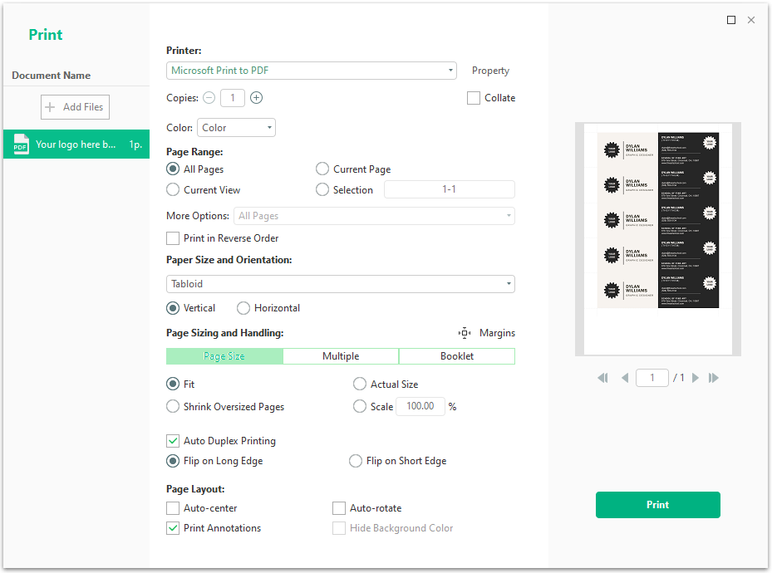
Task: Click the Copies number field
Action: (233, 98)
